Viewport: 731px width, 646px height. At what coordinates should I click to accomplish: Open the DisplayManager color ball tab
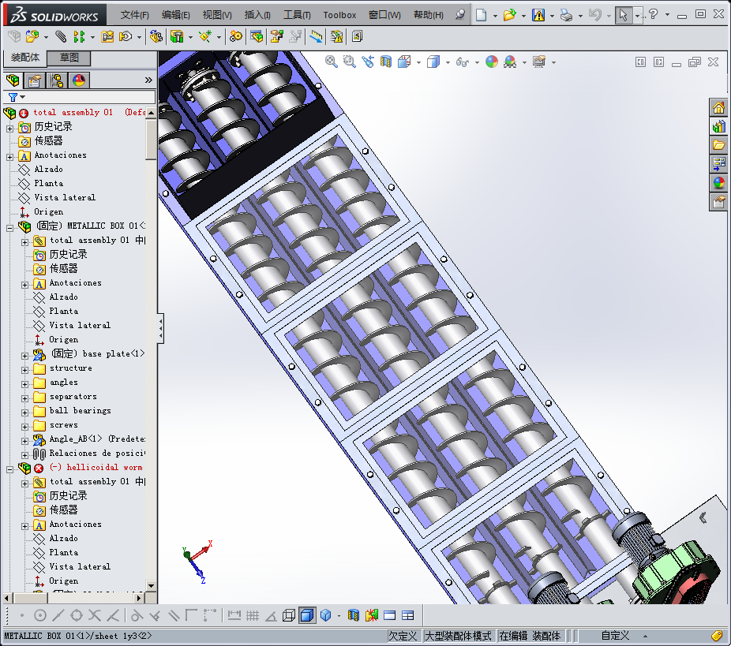coord(79,80)
